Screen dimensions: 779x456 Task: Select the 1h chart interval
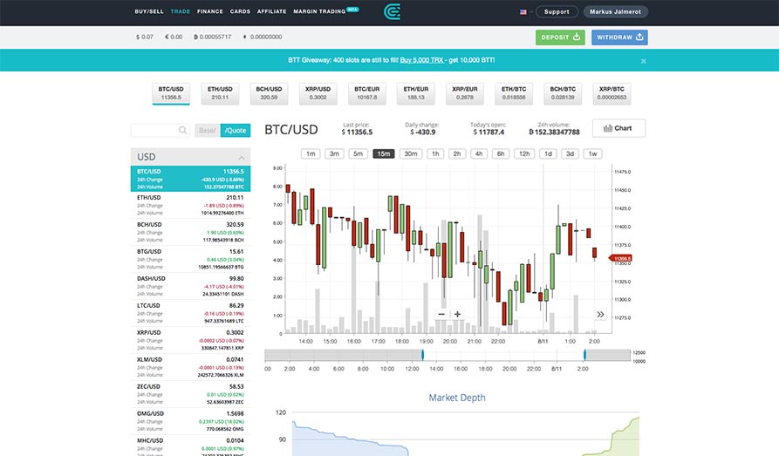(x=434, y=153)
